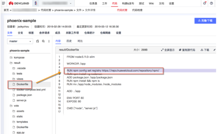
Task: Click the 全屏显示 fullscreen button
Action: point(168,50)
